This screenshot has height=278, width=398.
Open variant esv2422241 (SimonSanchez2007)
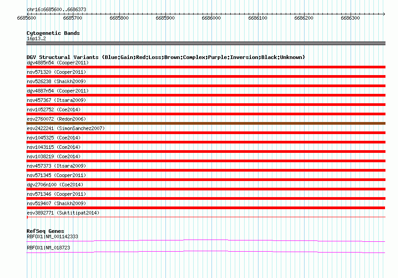tap(66, 128)
